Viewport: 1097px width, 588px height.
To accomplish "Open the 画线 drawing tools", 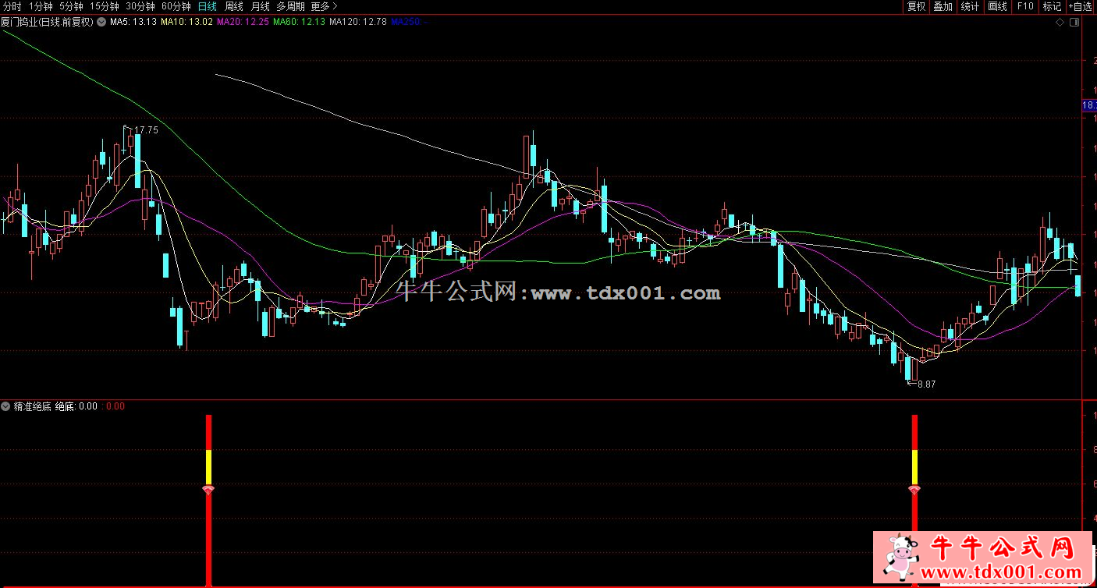I will (997, 6).
